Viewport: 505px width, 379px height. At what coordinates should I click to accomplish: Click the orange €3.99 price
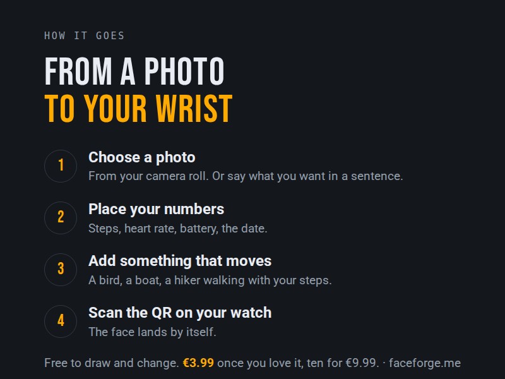click(198, 363)
